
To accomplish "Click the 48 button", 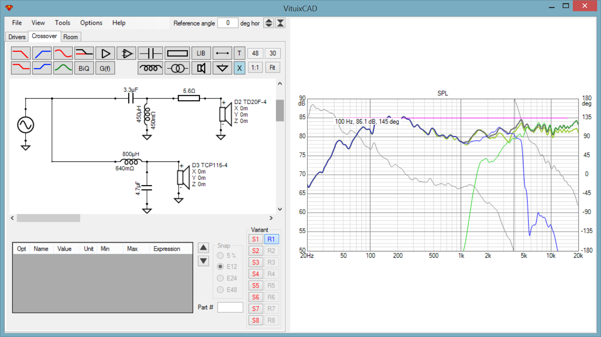I will pos(255,53).
